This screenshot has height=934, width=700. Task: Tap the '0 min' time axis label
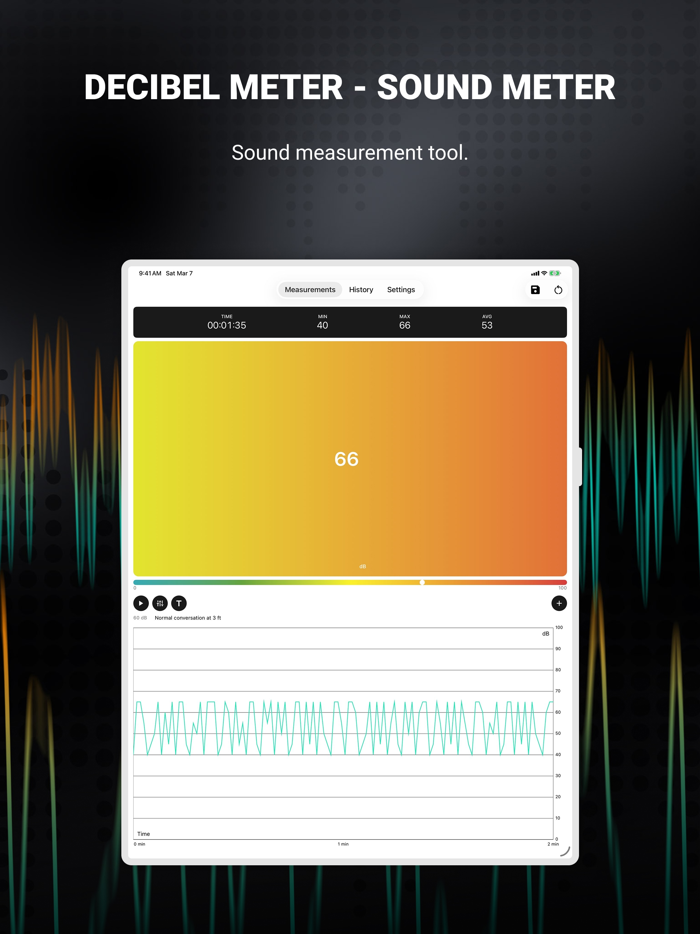[139, 844]
